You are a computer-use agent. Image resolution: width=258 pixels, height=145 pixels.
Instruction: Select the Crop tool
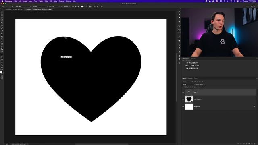[x=2, y=23]
